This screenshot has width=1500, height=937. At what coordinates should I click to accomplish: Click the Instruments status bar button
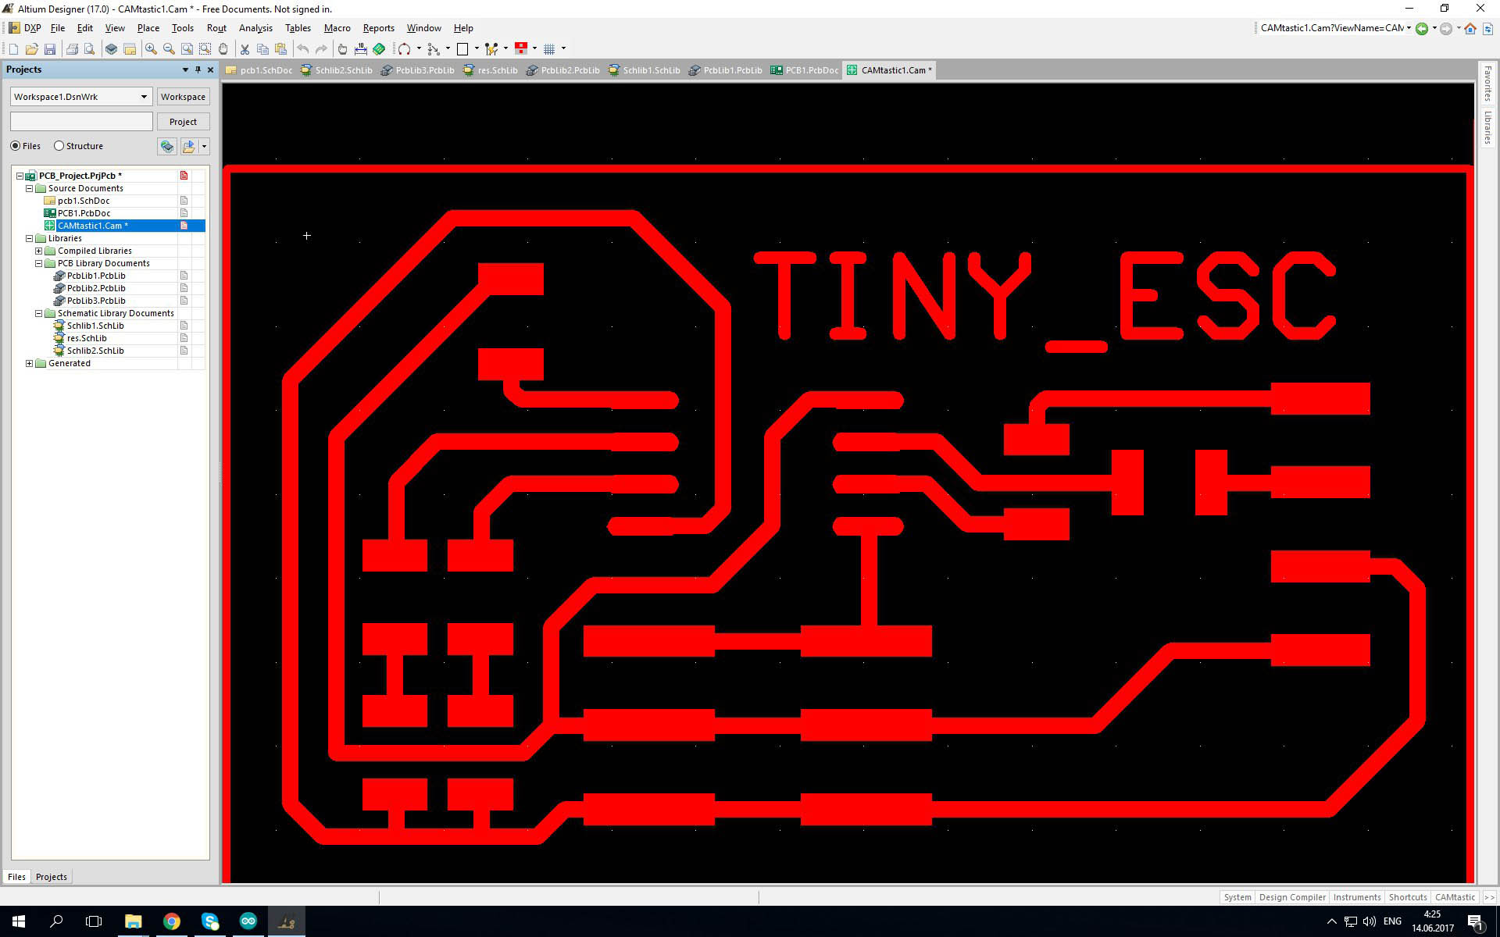point(1357,897)
